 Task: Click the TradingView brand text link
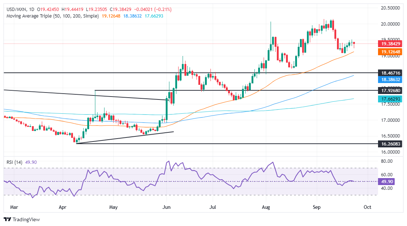[x=26, y=219]
